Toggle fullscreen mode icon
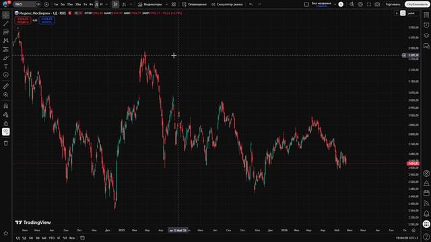 (369, 5)
